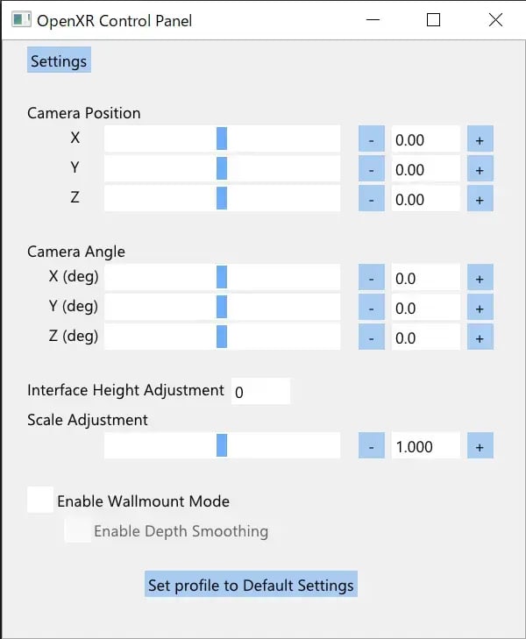Click the Camera Angle Z (deg) value field

click(x=425, y=337)
